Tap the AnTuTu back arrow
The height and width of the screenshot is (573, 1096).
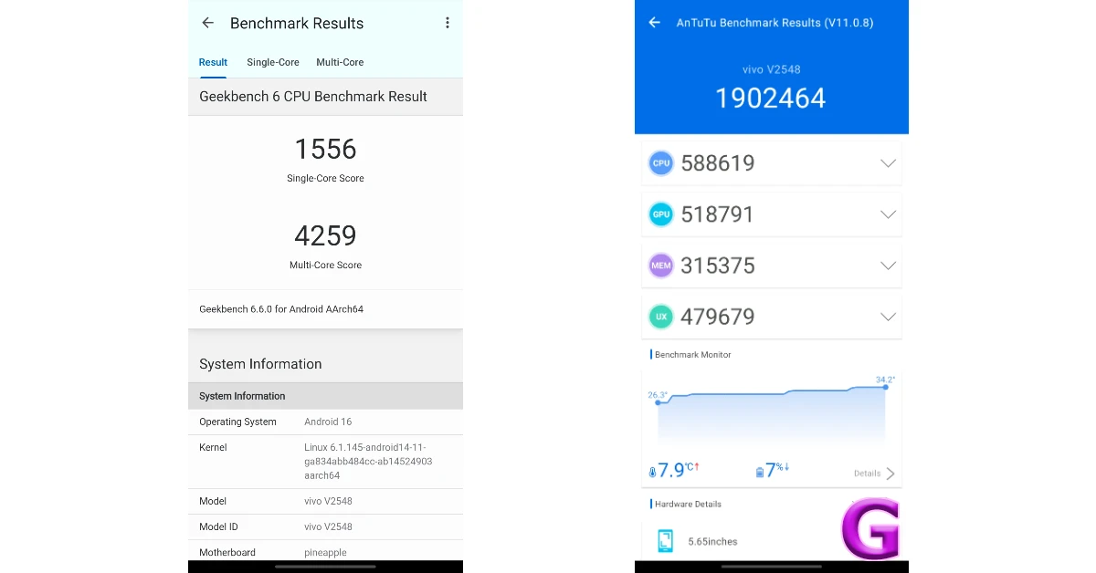[x=654, y=23]
